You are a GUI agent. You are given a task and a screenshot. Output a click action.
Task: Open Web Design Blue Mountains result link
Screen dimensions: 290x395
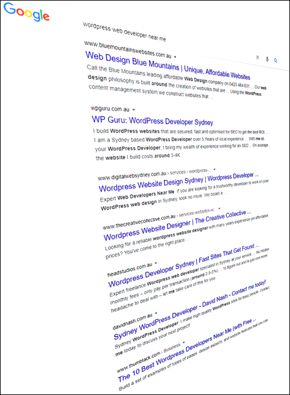168,65
